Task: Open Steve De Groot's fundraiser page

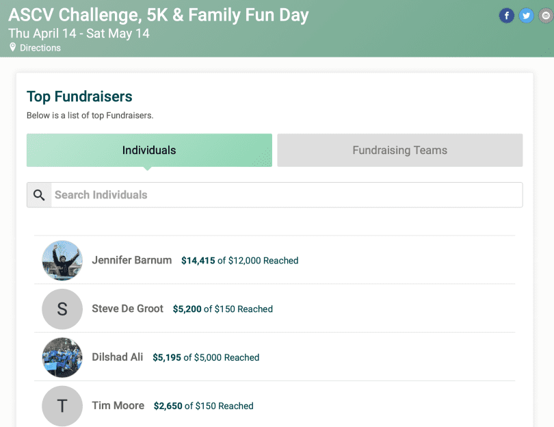Action: tap(127, 309)
